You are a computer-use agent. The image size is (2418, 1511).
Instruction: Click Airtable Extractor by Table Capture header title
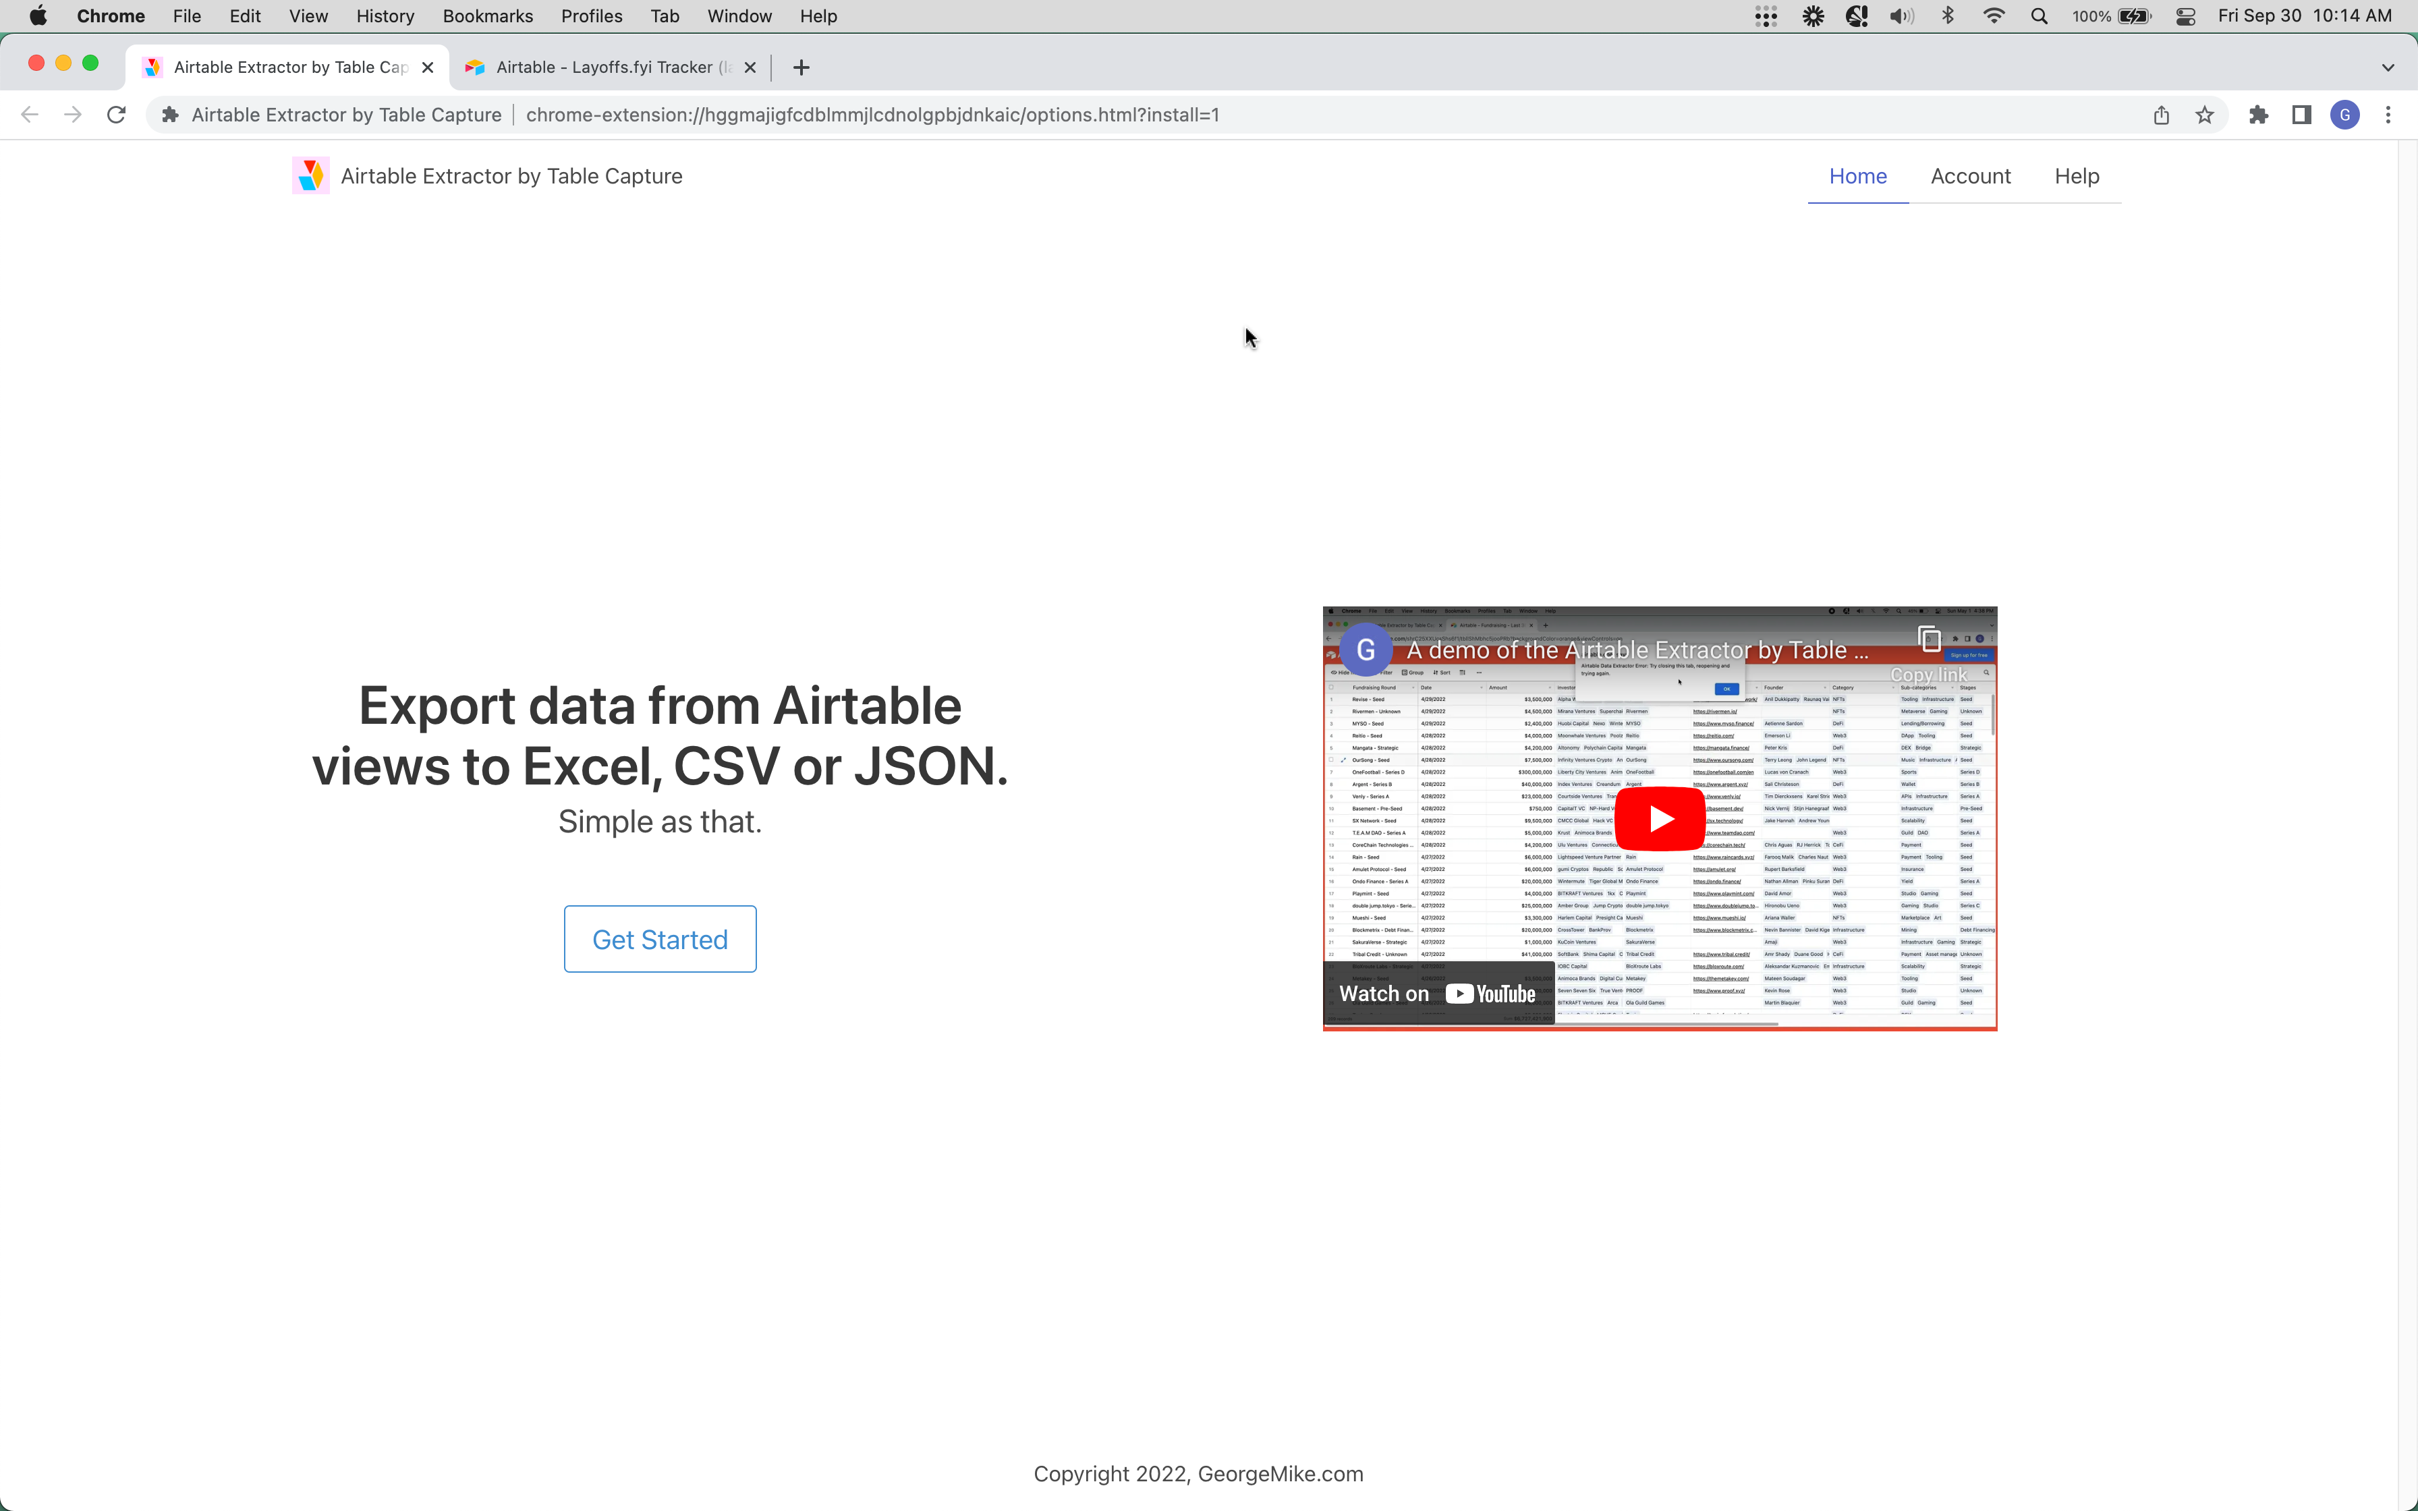point(511,176)
